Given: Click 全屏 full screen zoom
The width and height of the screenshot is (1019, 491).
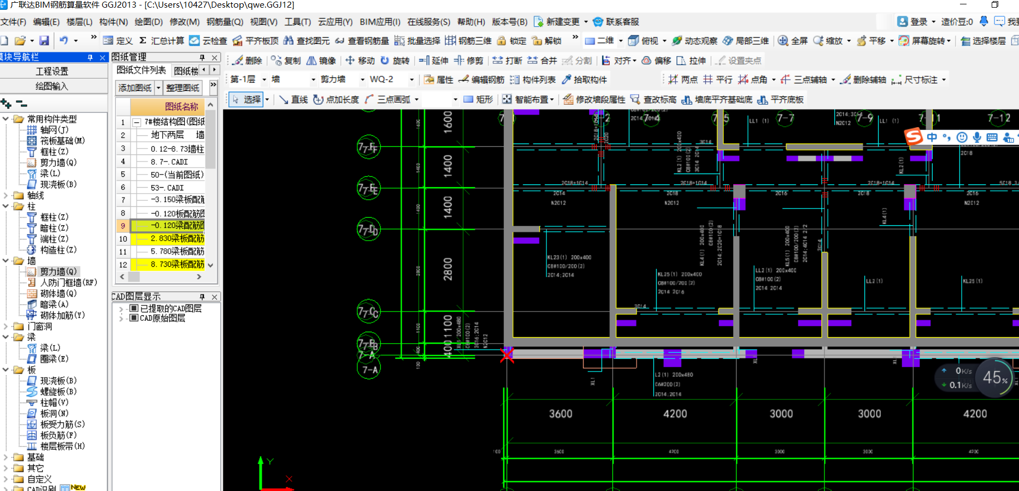Looking at the screenshot, I should click(x=793, y=40).
